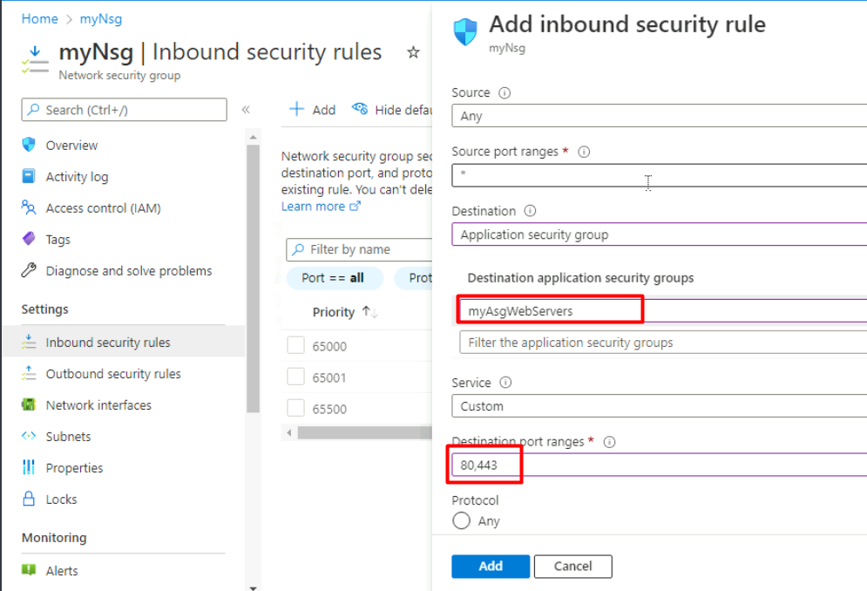Go to myNsg breadcrumb link
This screenshot has height=591, width=867.
(x=101, y=19)
